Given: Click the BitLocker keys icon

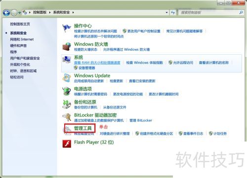Looking at the screenshot, I should (67, 117).
